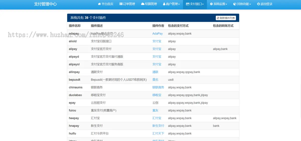301x141 pixels.
Task: Click the cloud icon beside 结算管理
Action: tap(143, 4)
